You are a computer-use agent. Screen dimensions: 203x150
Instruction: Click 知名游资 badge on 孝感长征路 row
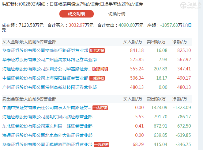coord(97,50)
